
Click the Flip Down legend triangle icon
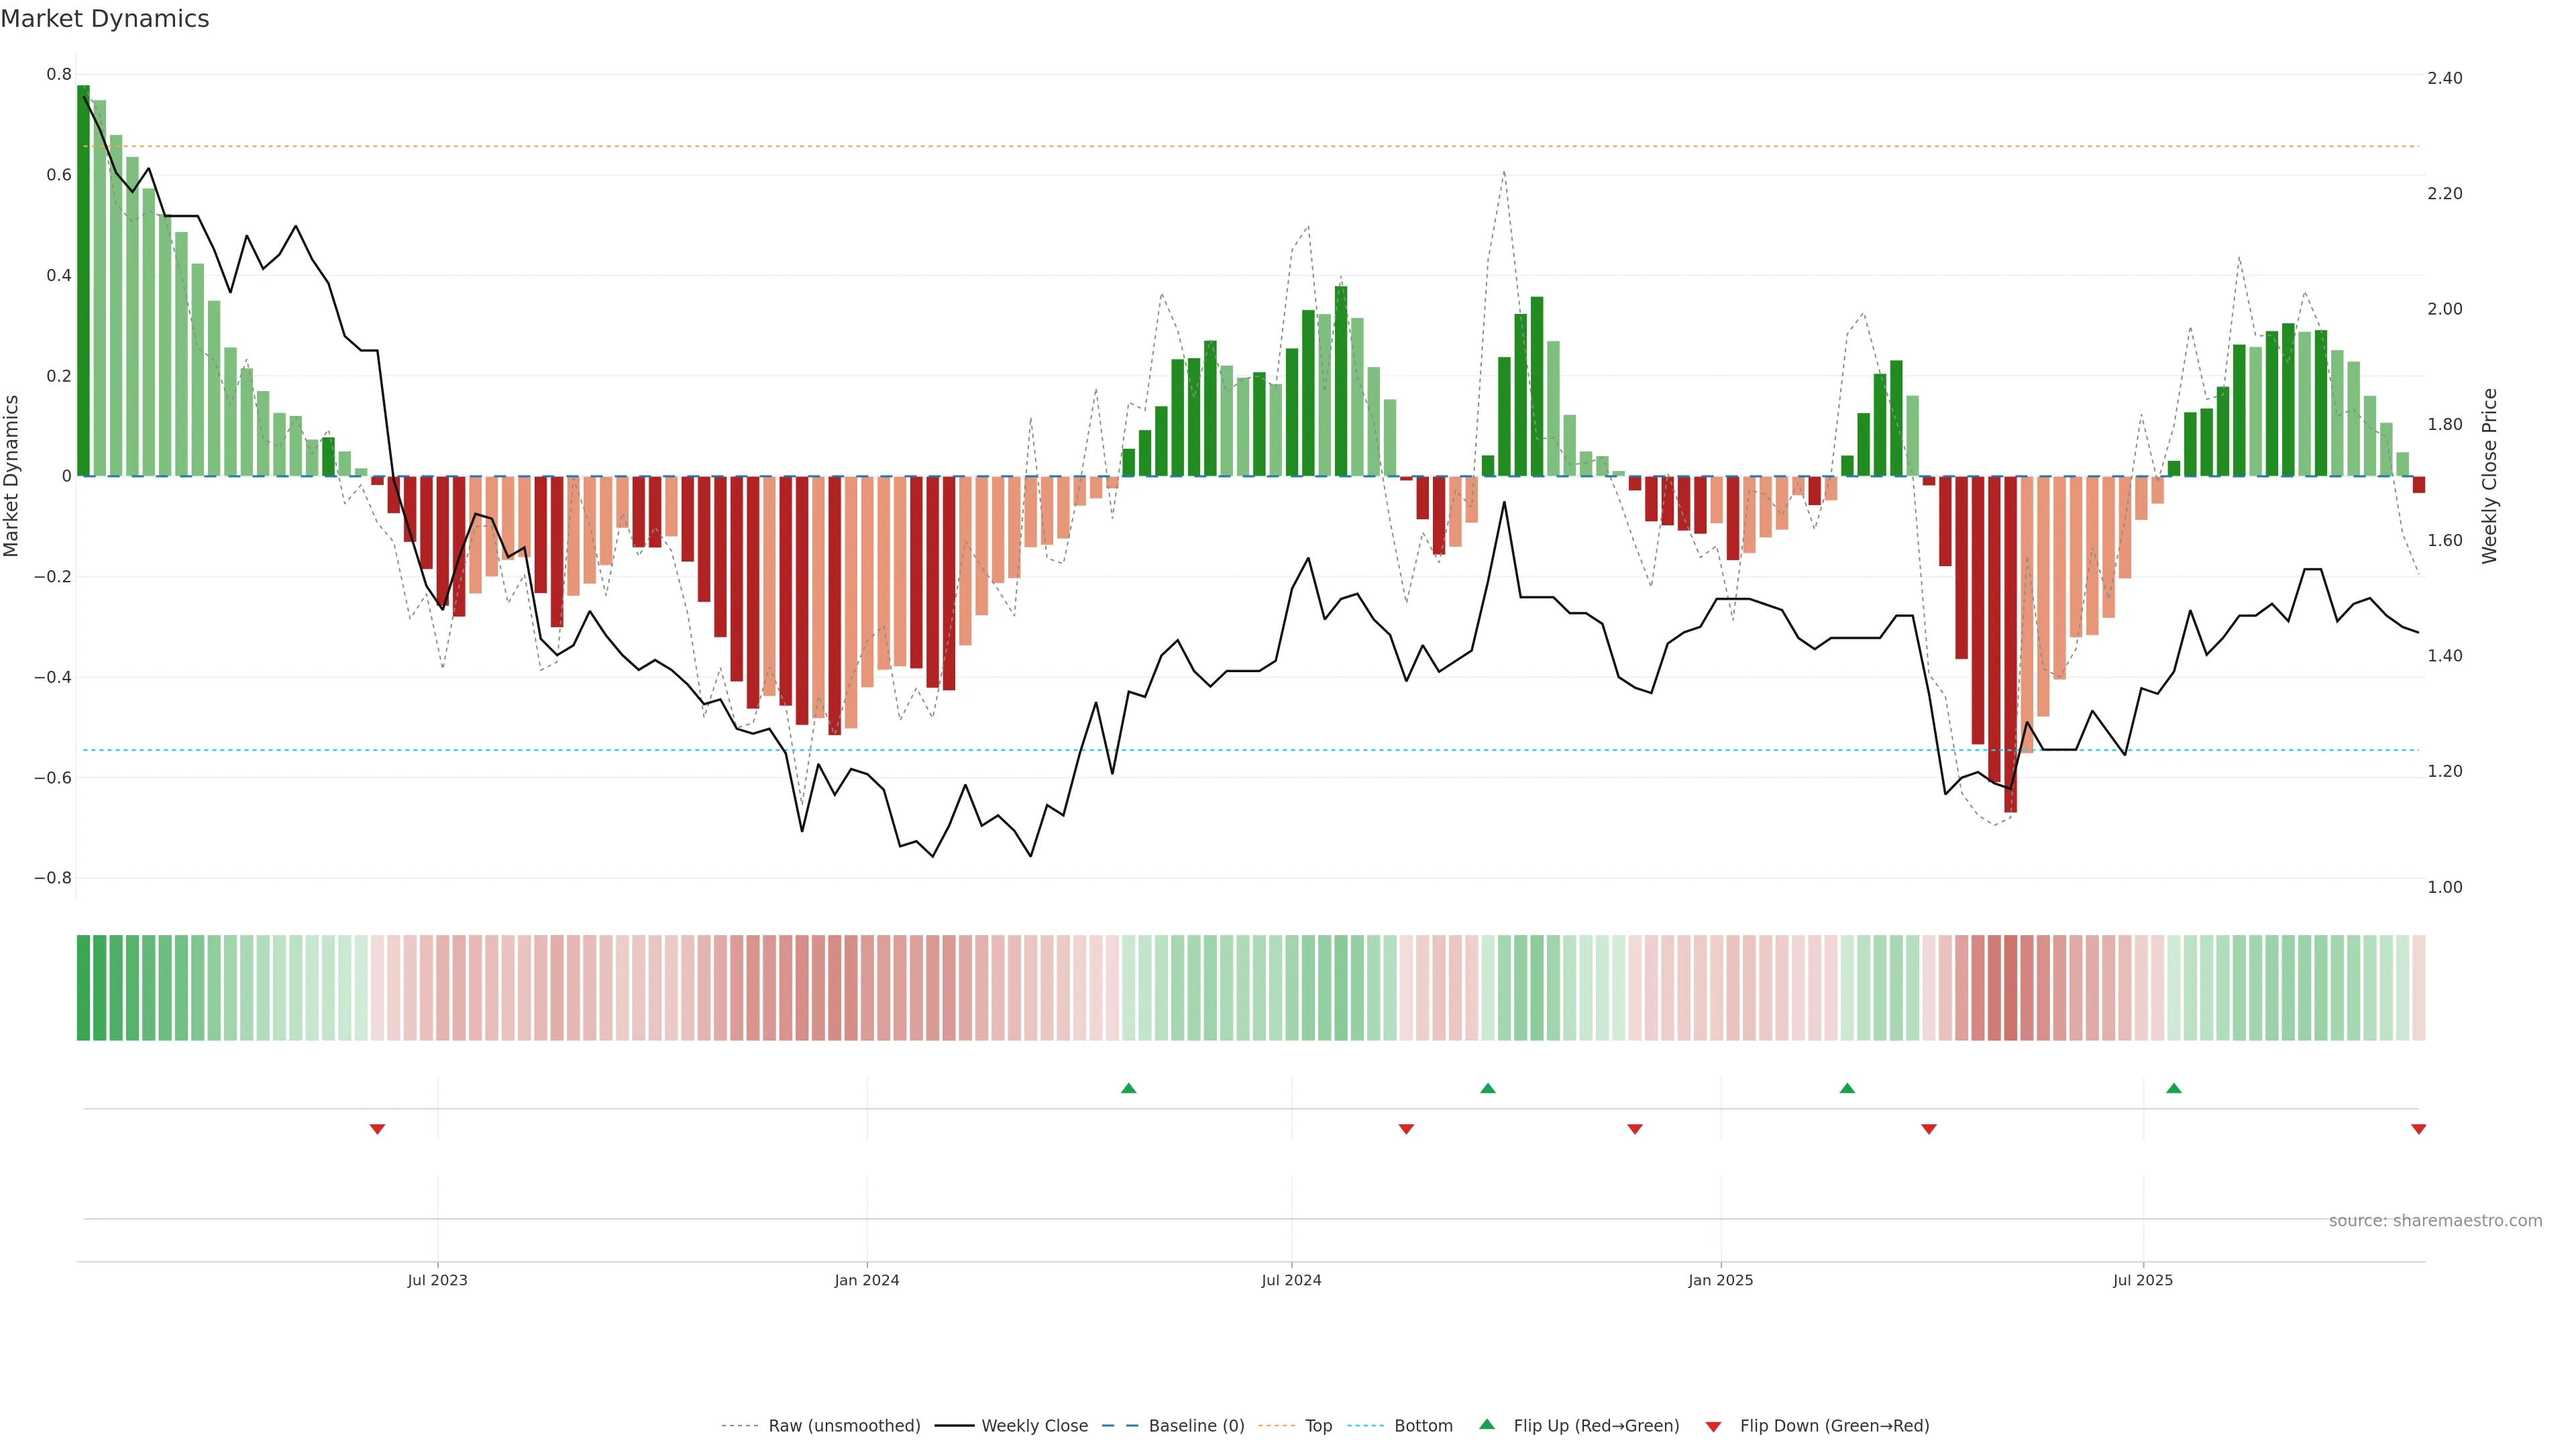point(1713,1427)
